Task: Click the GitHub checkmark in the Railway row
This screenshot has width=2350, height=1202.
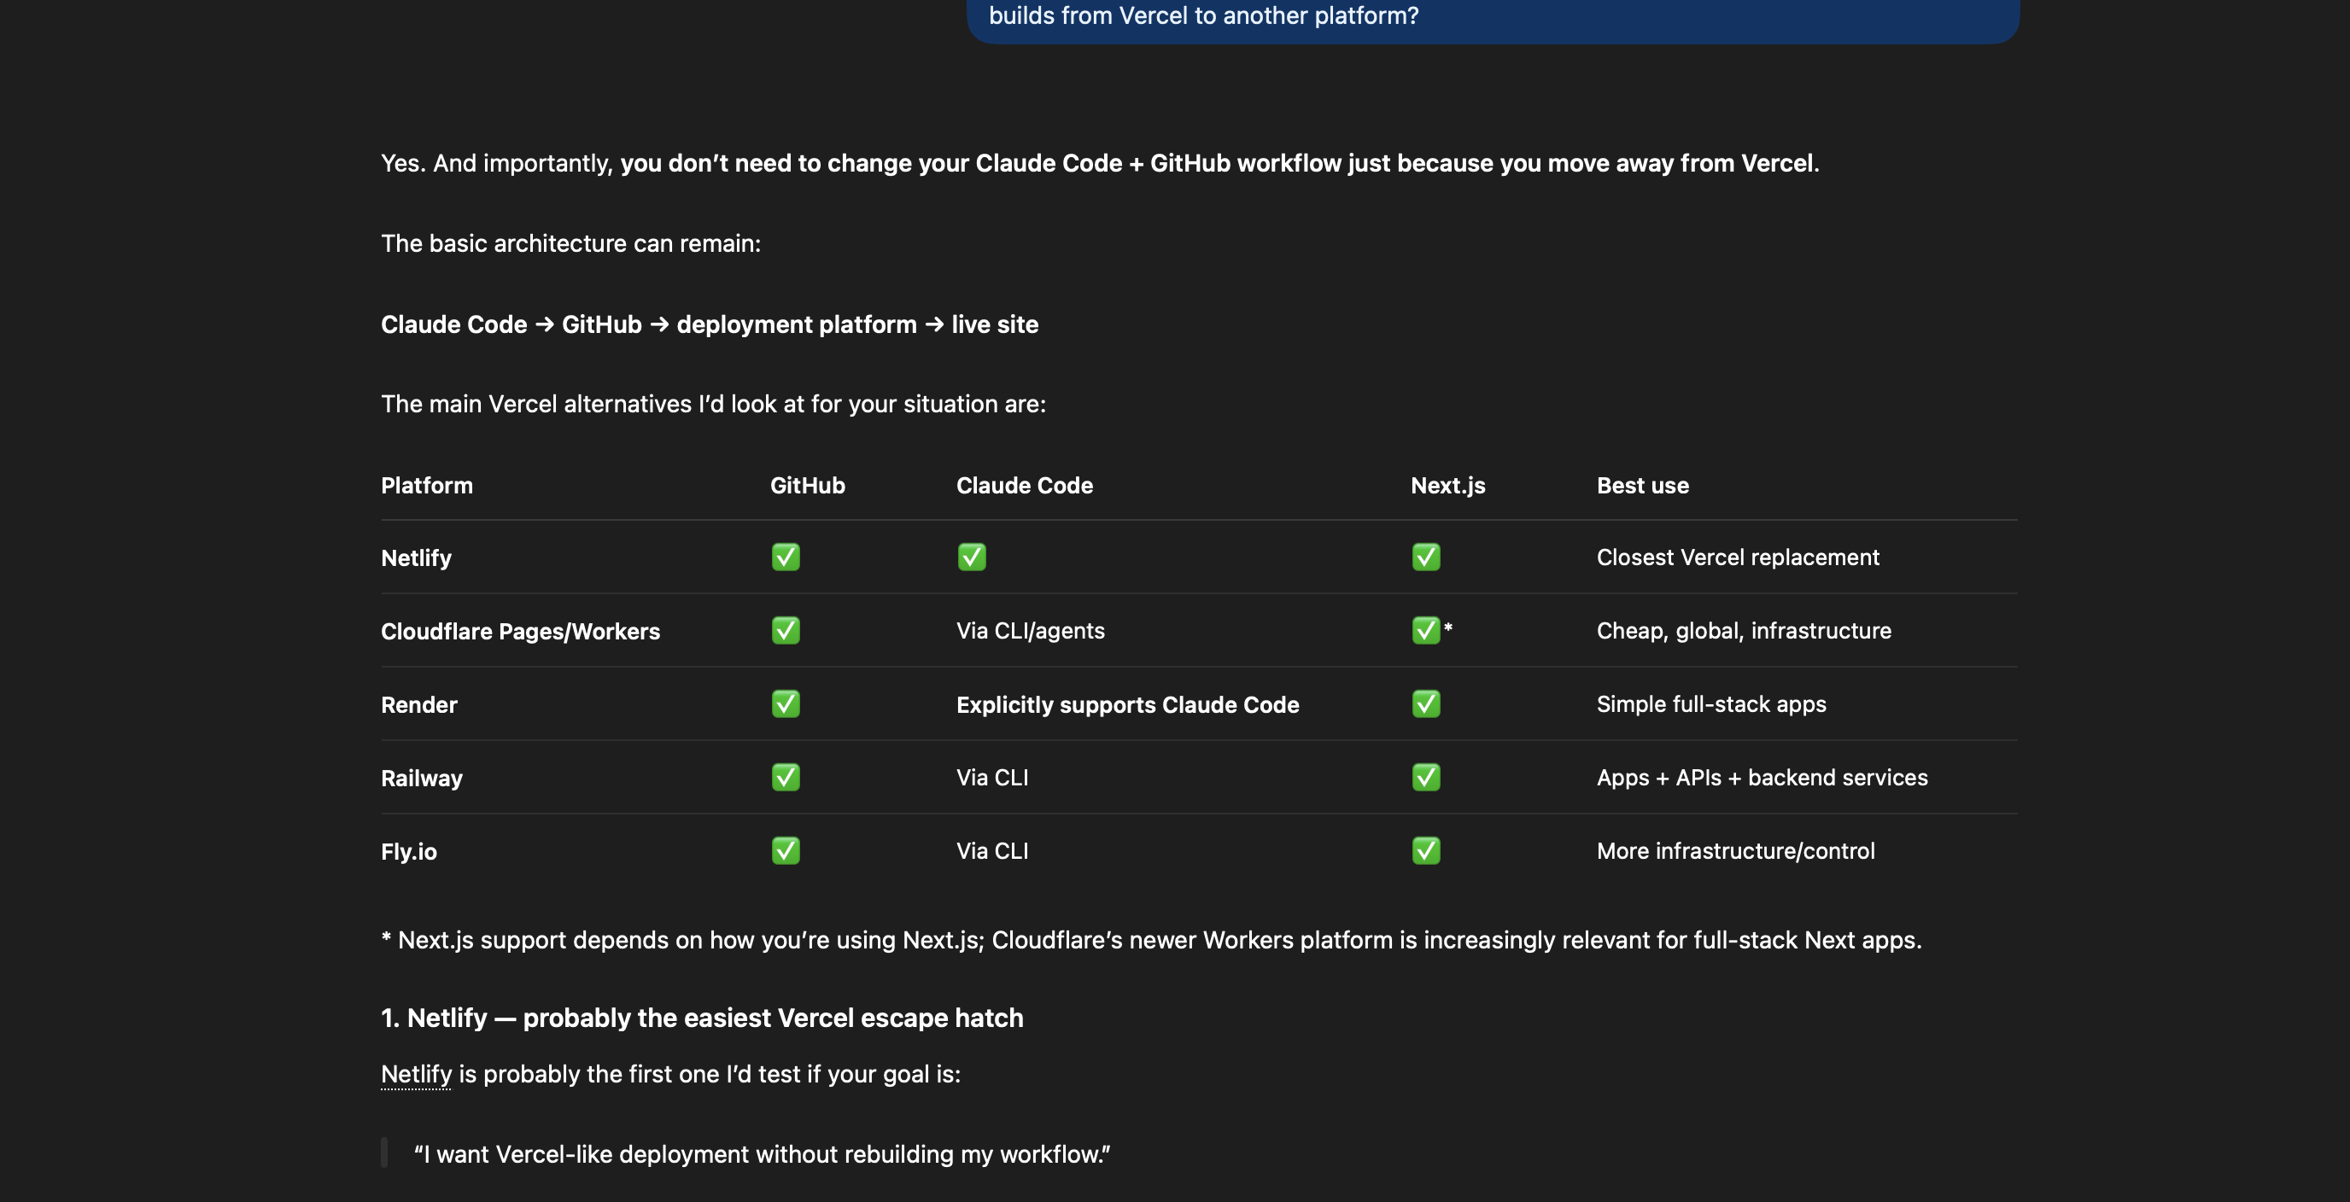Action: [x=786, y=777]
